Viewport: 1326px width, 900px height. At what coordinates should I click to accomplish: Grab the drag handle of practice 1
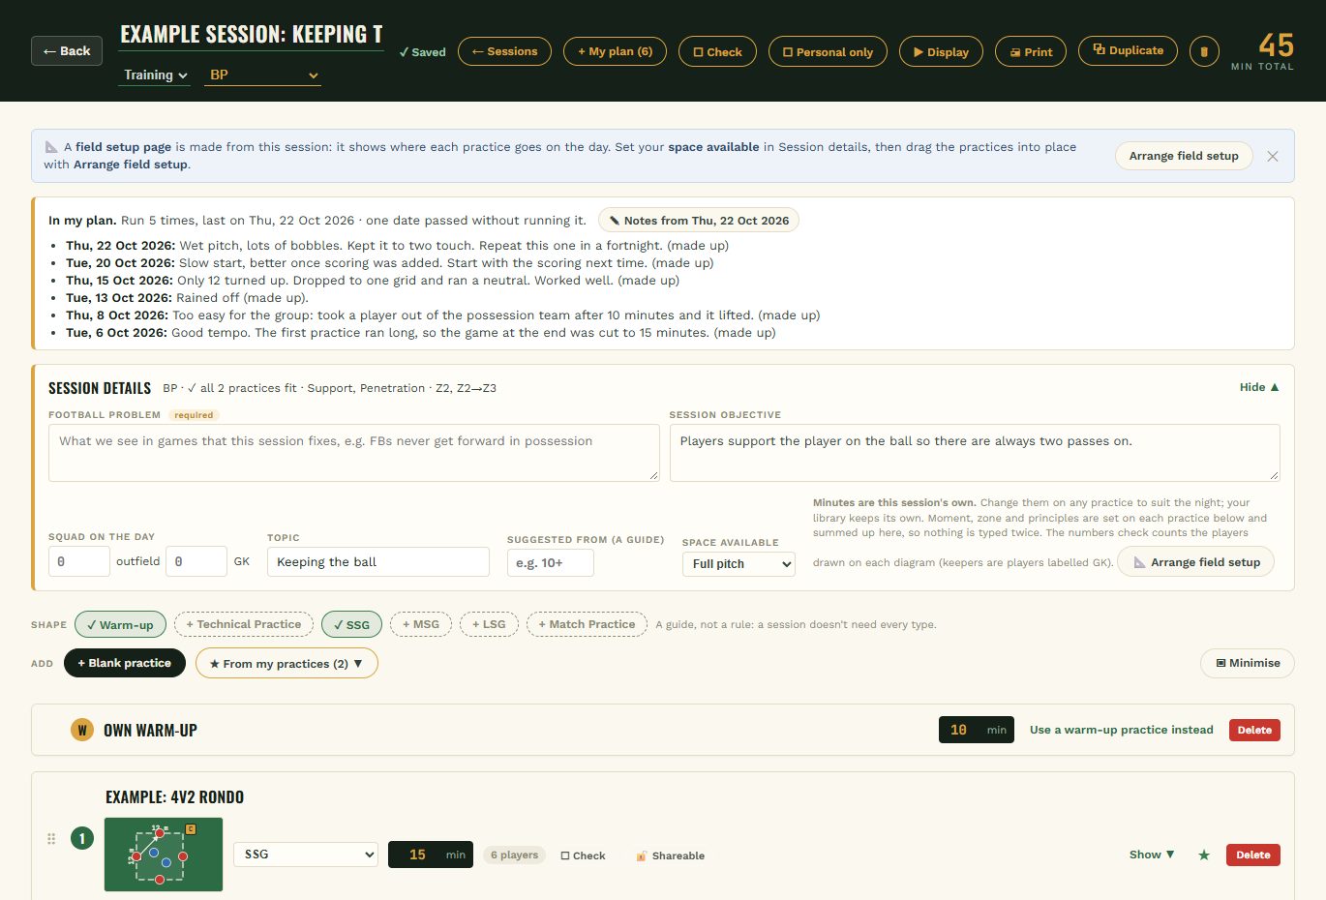click(x=51, y=838)
